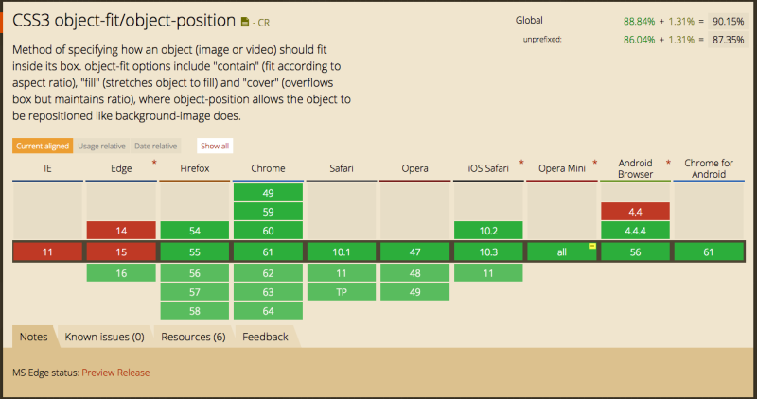
Task: Click the iOS Safari column header
Action: pos(488,168)
